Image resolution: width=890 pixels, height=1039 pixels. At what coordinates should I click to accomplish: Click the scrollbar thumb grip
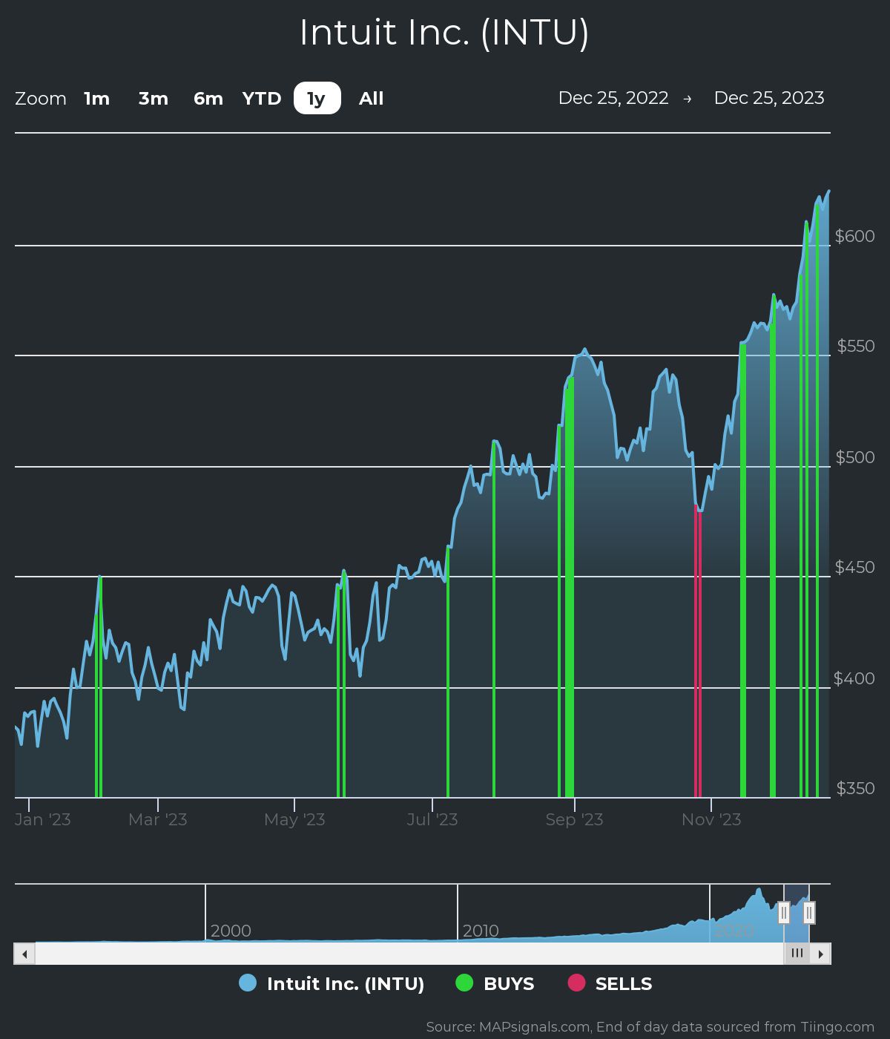click(x=797, y=954)
